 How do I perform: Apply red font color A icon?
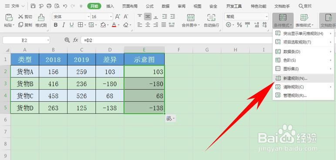tap(114, 25)
